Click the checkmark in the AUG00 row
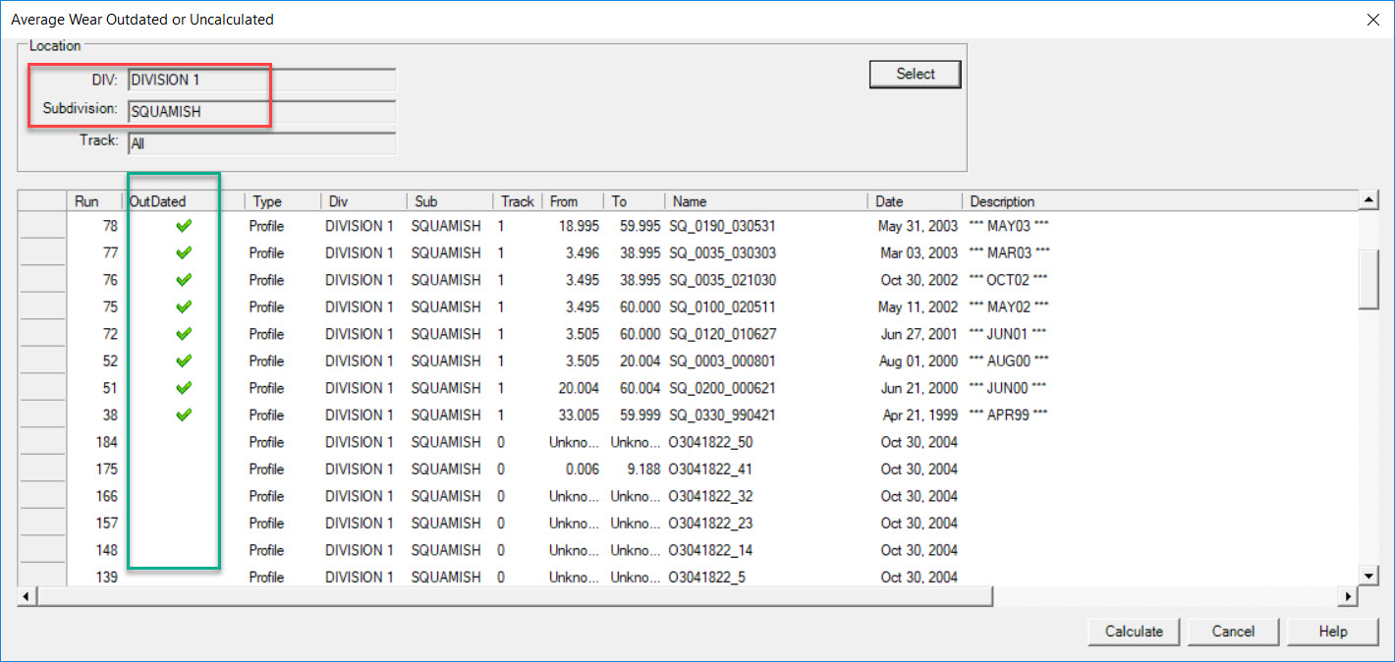The height and width of the screenshot is (662, 1395). tap(184, 360)
